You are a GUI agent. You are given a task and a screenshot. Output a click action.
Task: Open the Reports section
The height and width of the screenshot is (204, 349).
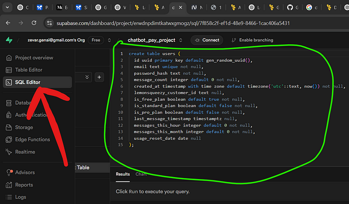19,185
